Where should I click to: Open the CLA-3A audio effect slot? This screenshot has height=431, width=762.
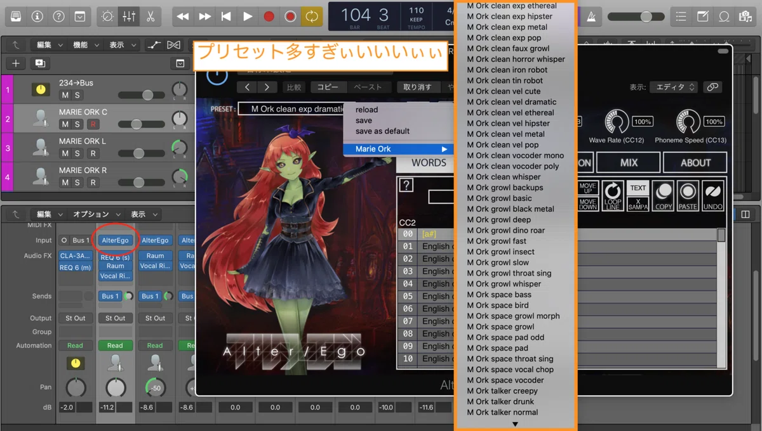point(76,256)
